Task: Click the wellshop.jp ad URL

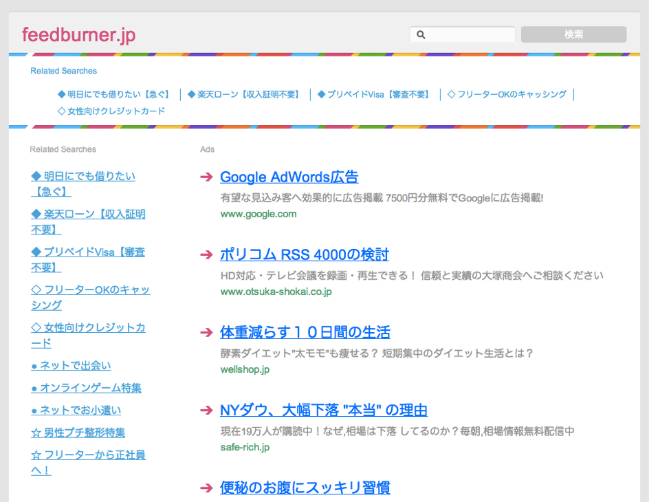Action: [x=245, y=369]
